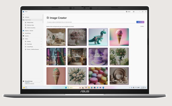Click the Microsoft Storage cloud icon
172x106 pixels.
[x=23, y=81]
